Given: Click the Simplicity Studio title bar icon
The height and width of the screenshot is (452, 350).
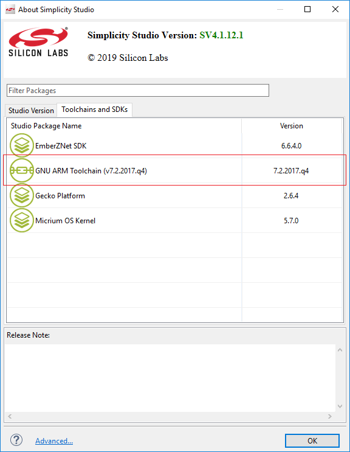Looking at the screenshot, I should pos(10,10).
